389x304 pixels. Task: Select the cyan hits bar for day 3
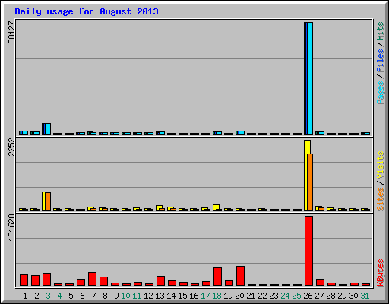tap(48, 128)
